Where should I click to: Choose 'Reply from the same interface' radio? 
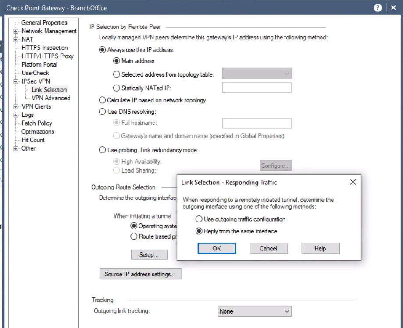pyautogui.click(x=199, y=231)
